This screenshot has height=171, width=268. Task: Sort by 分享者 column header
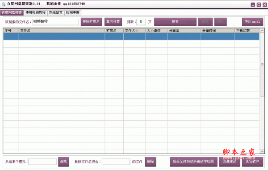click(184, 31)
